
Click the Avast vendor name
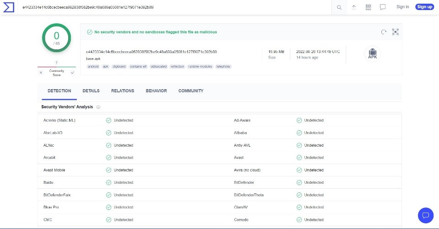coord(239,158)
